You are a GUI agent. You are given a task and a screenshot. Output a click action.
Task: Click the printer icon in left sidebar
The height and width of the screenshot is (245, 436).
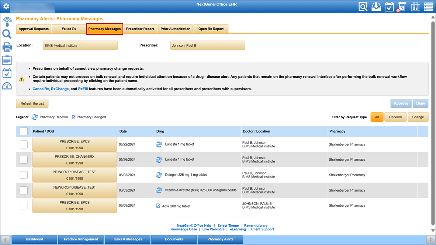click(x=7, y=47)
